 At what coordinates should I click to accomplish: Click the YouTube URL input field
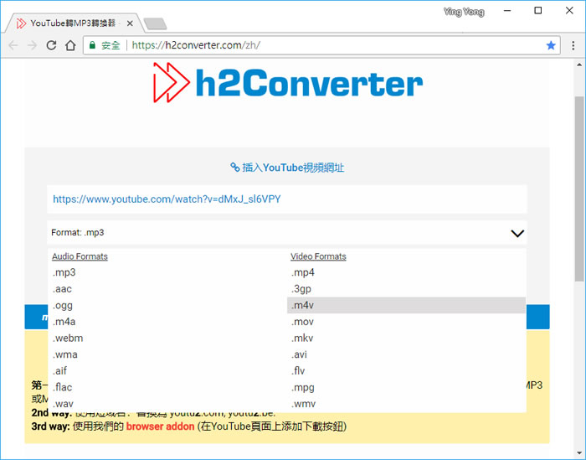point(287,199)
